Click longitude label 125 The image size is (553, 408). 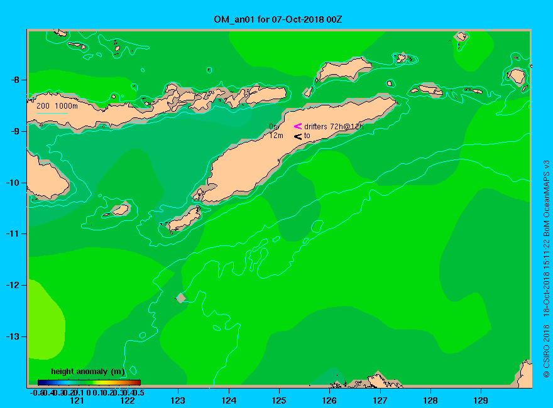(x=279, y=400)
